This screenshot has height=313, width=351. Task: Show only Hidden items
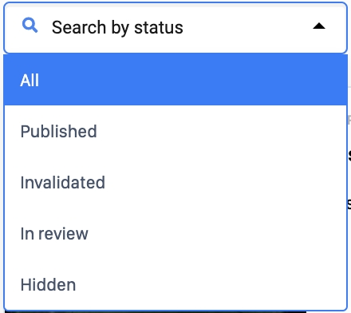175,284
